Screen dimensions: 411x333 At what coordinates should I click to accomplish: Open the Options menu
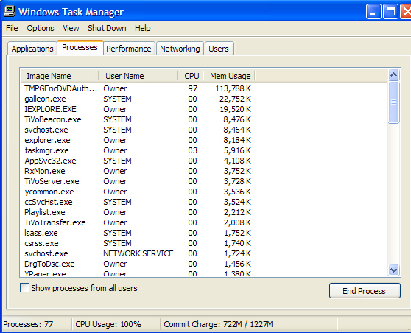[41, 28]
